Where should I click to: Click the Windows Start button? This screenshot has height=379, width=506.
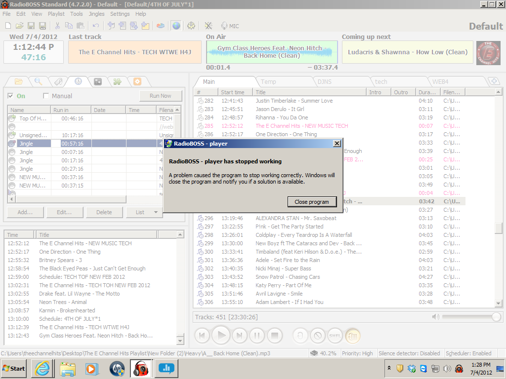tap(14, 368)
